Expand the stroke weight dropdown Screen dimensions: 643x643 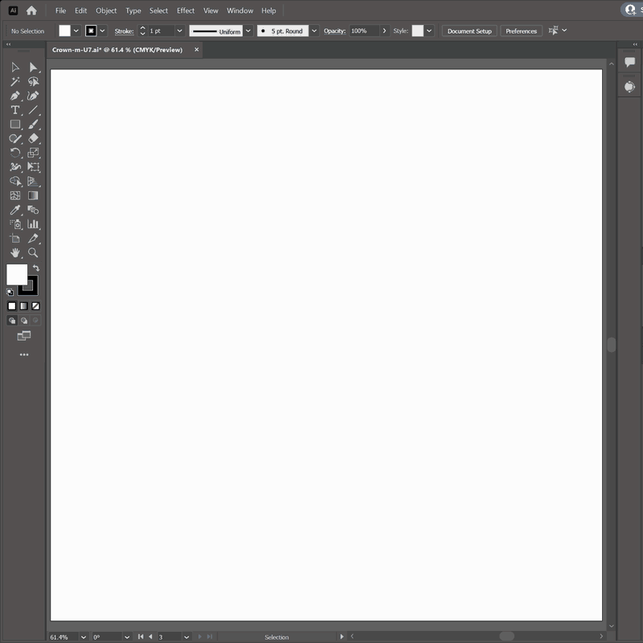point(179,31)
